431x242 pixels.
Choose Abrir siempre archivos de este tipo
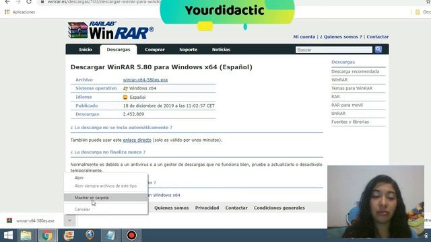(106, 186)
